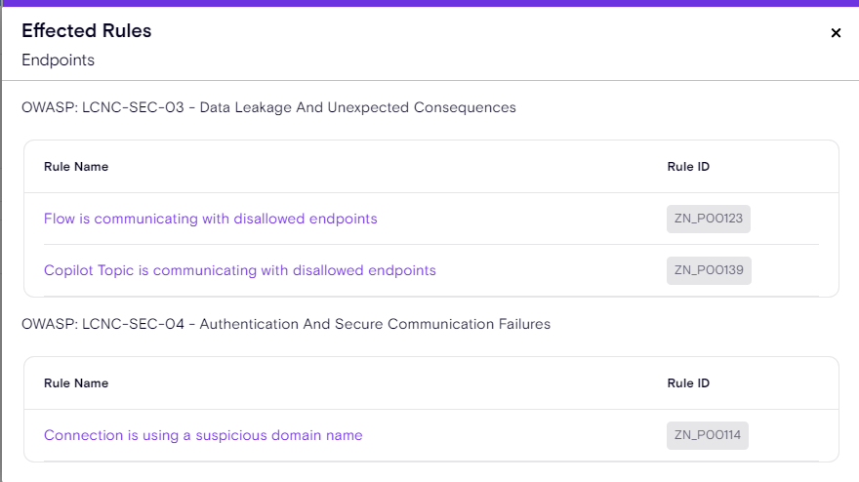The image size is (859, 482).
Task: Click the ZN_P00123 rule ID badge
Action: click(x=709, y=219)
